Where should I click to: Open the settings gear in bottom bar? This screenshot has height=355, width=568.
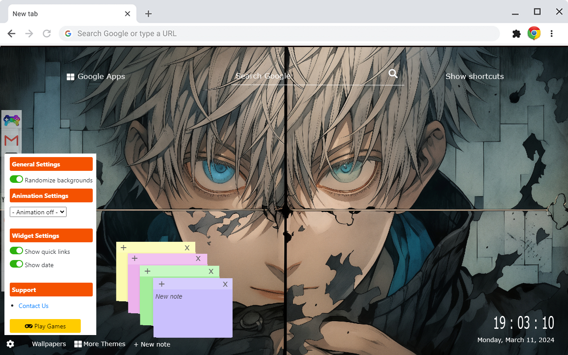coord(10,344)
